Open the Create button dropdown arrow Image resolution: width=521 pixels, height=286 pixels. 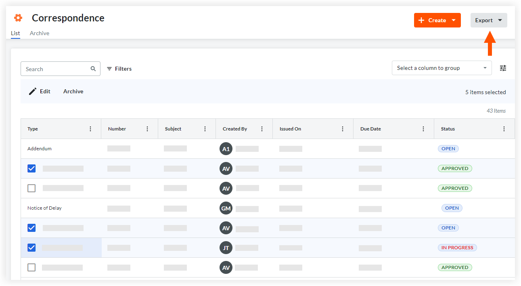[453, 20]
